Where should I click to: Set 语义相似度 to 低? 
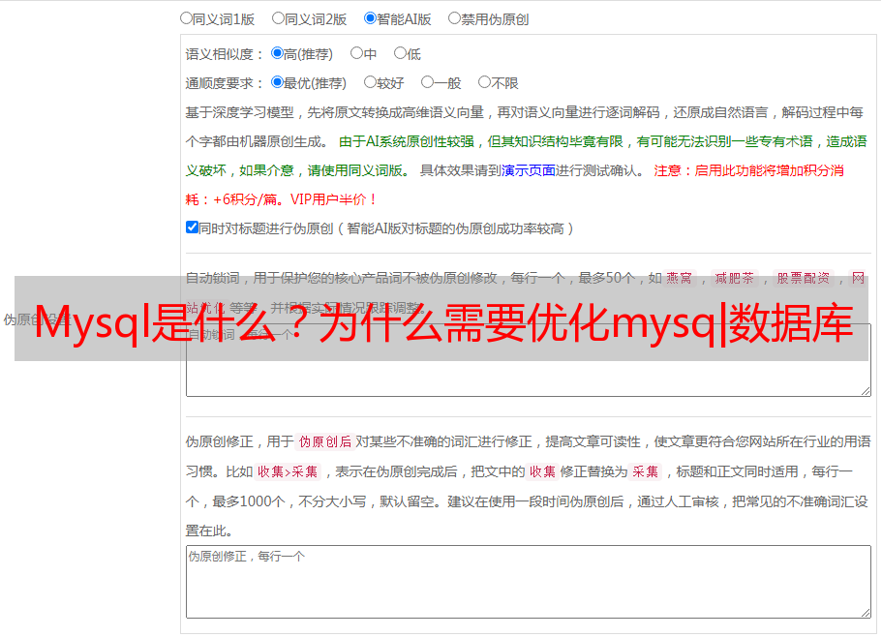(x=400, y=53)
